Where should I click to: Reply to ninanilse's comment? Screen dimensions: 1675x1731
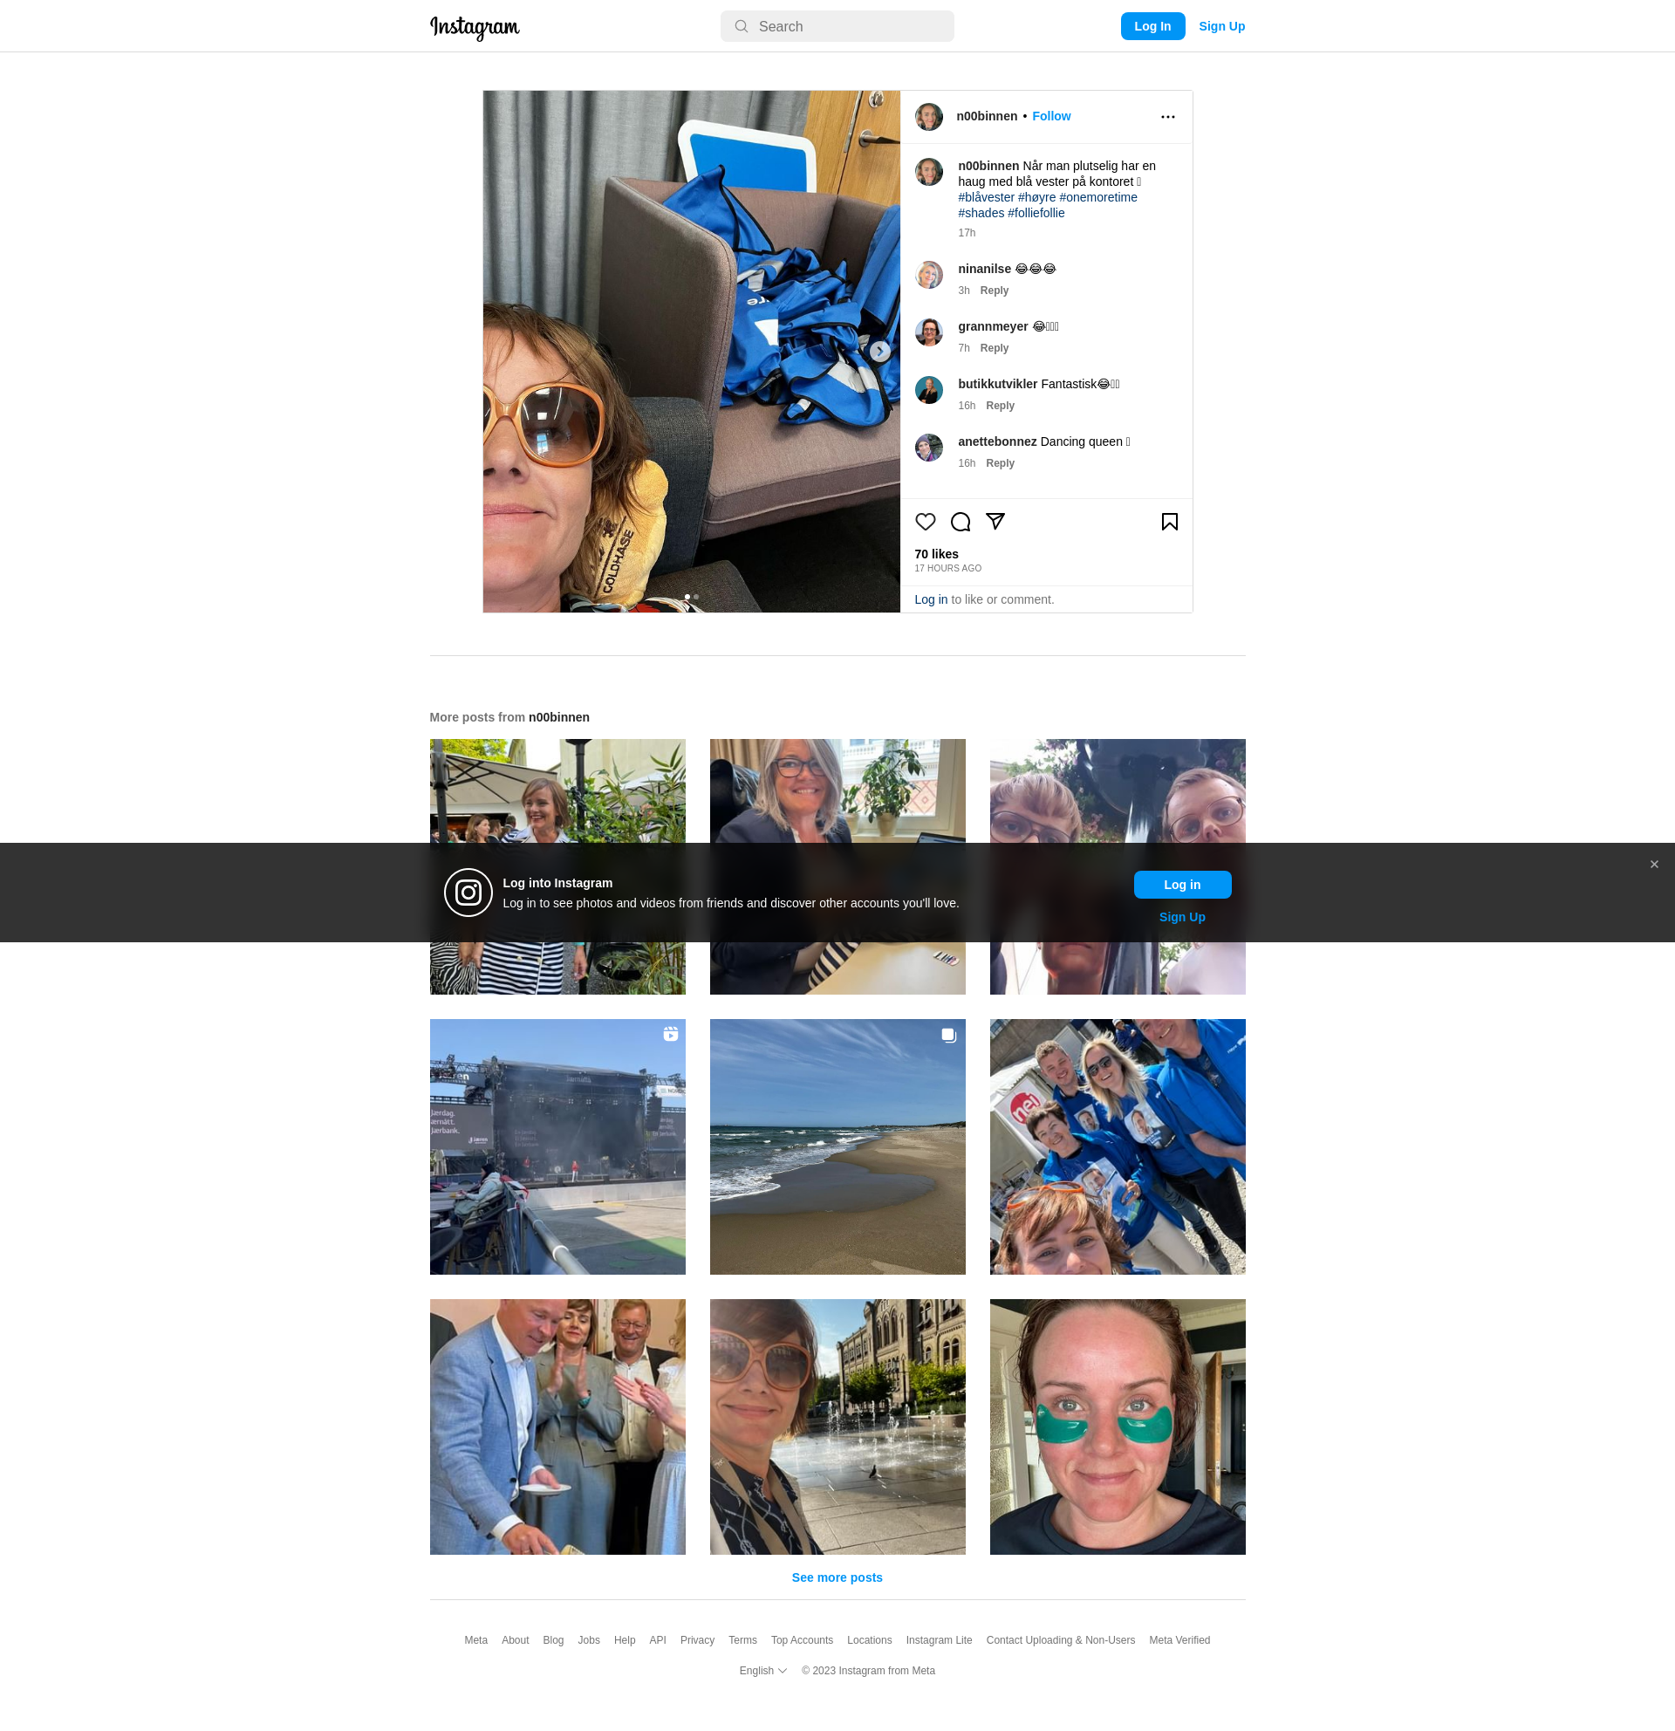(x=994, y=291)
